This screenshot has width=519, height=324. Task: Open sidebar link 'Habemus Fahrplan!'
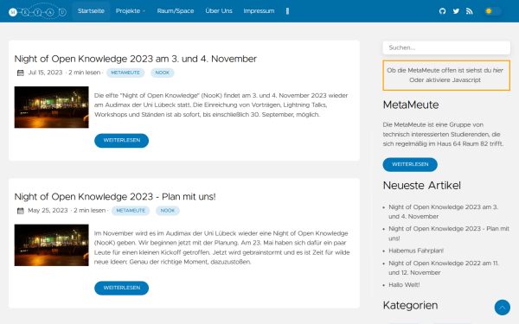416,251
